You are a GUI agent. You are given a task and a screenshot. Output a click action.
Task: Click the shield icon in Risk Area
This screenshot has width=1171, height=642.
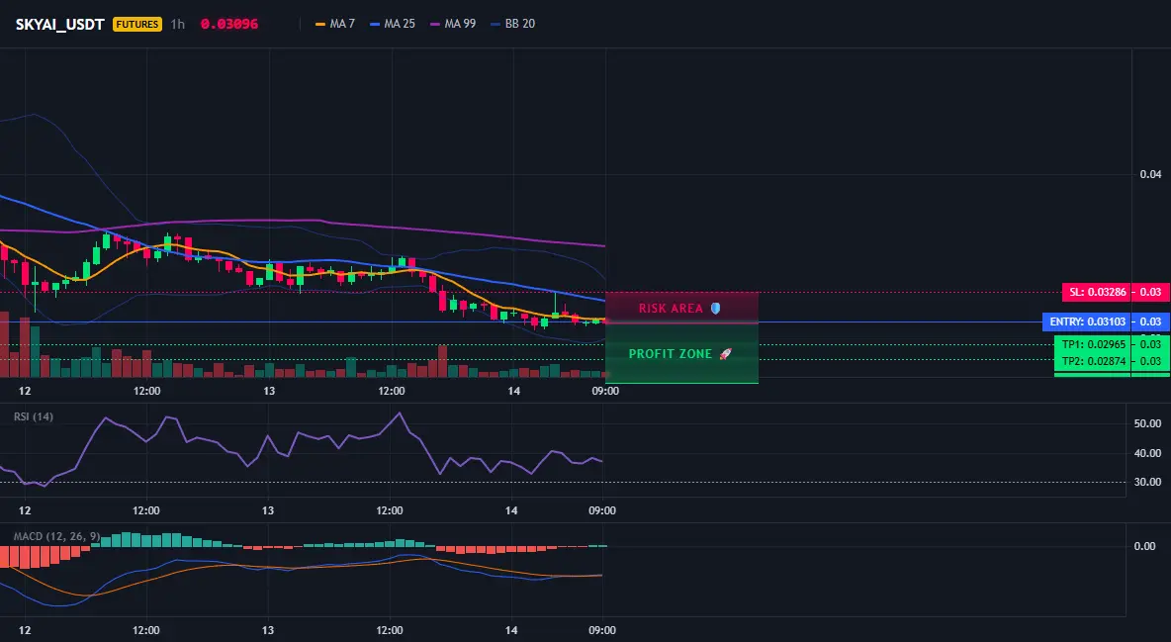[715, 308]
